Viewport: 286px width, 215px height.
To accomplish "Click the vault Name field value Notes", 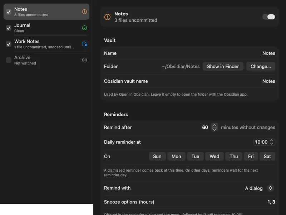I will [x=269, y=53].
